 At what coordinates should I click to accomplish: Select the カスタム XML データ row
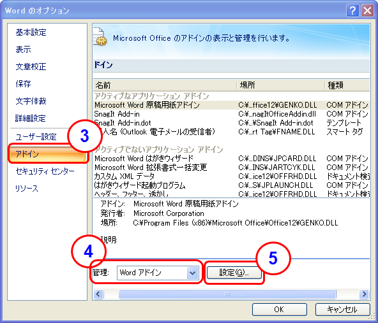point(231,176)
